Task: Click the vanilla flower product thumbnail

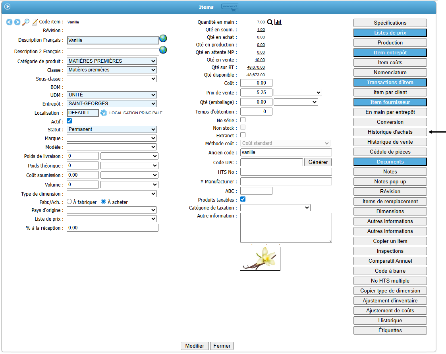Action: pos(260,259)
